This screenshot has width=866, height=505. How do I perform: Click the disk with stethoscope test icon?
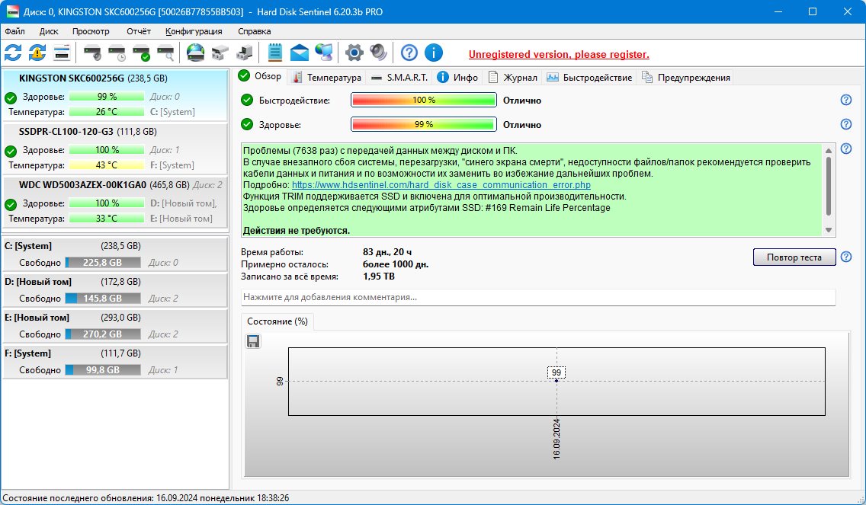pos(93,53)
